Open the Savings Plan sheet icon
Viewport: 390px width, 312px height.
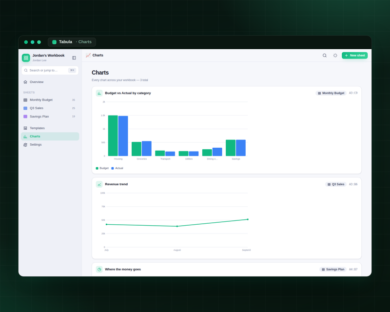pyautogui.click(x=25, y=117)
